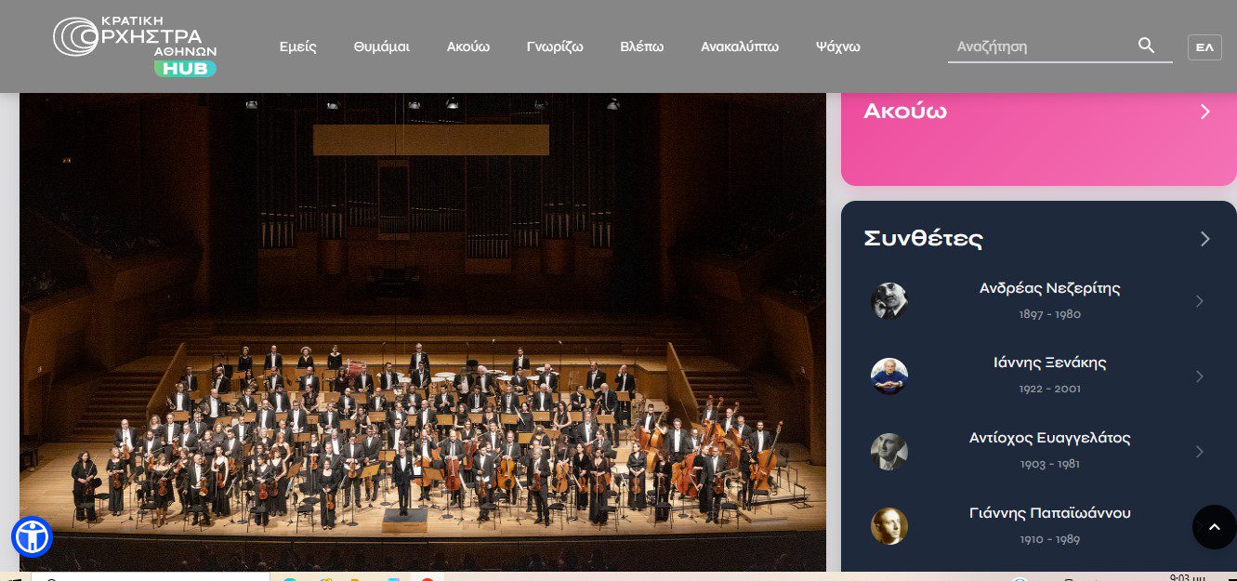Toggle the ΕΛ language button
This screenshot has height=581, width=1237.
click(x=1204, y=46)
